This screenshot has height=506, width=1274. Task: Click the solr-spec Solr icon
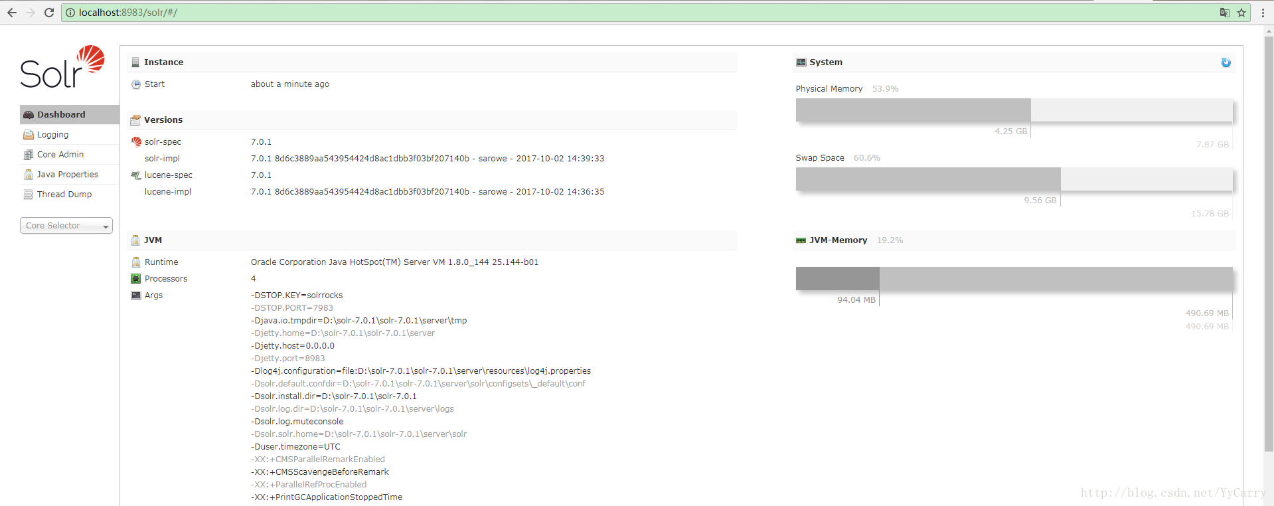point(136,142)
